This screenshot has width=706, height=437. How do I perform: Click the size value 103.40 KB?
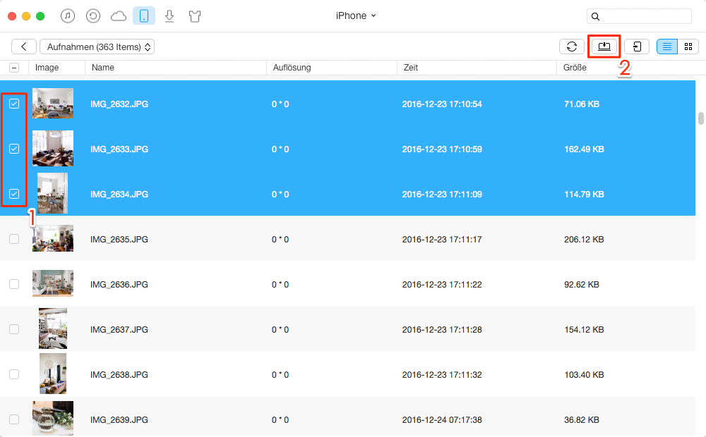584,374
